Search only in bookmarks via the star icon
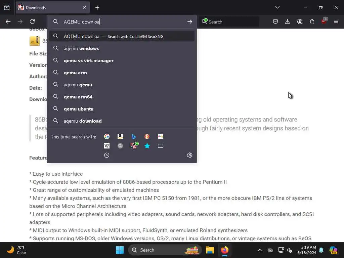The height and width of the screenshot is (258, 344). [147, 146]
